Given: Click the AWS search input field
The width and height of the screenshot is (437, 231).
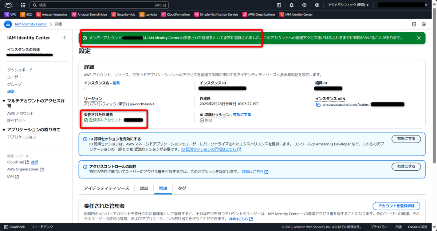Looking at the screenshot, I should point(99,5).
